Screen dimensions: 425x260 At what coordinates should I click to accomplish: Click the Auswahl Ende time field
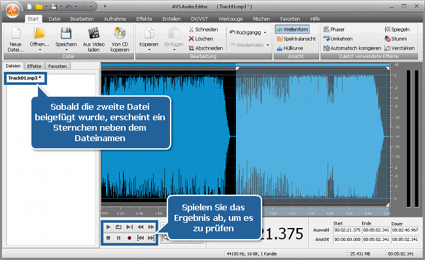[376, 230]
